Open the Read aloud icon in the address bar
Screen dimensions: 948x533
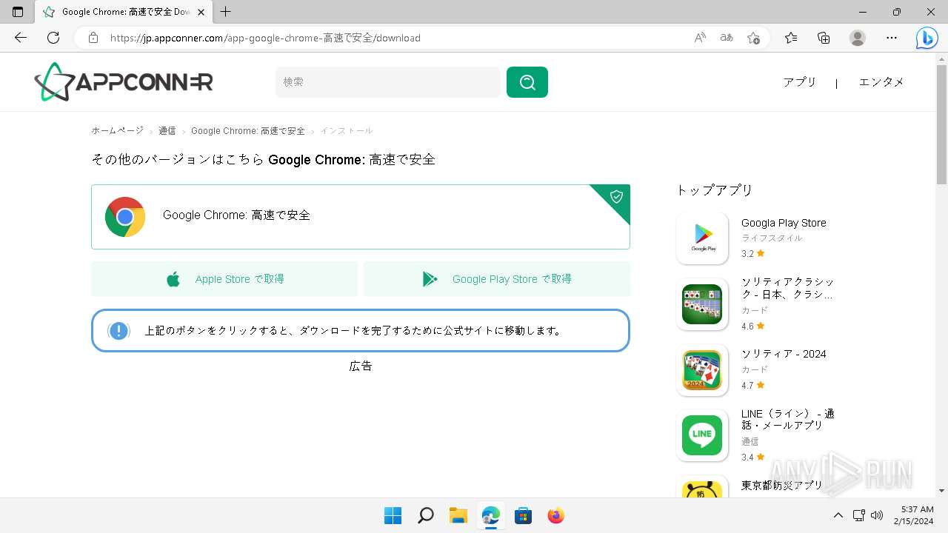tap(700, 38)
